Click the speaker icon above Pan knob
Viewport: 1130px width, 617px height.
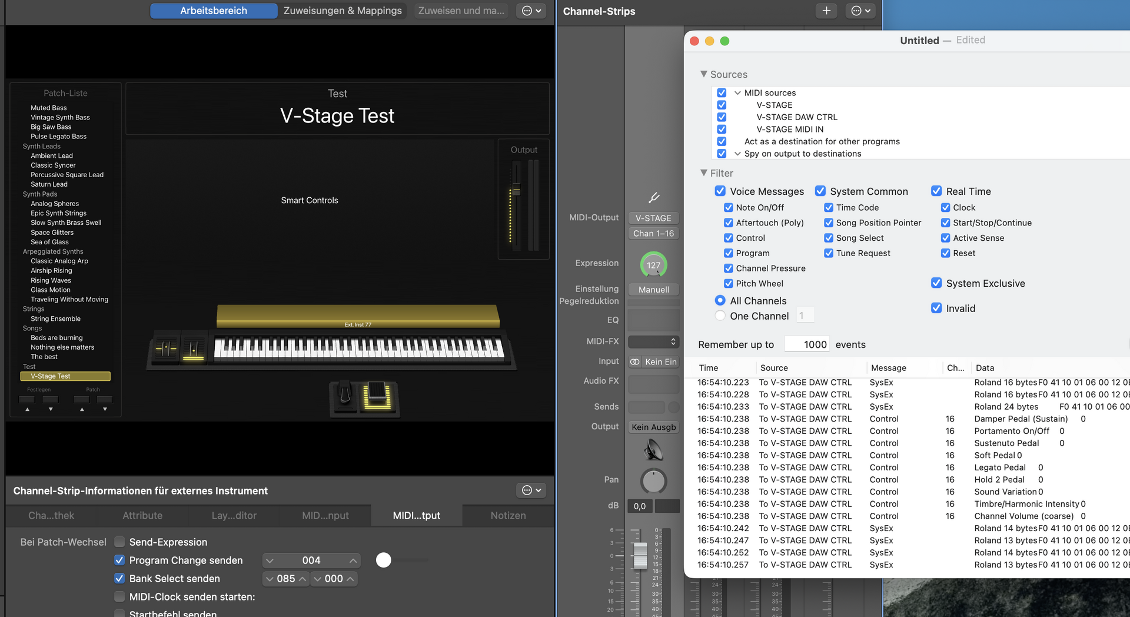[x=653, y=451]
